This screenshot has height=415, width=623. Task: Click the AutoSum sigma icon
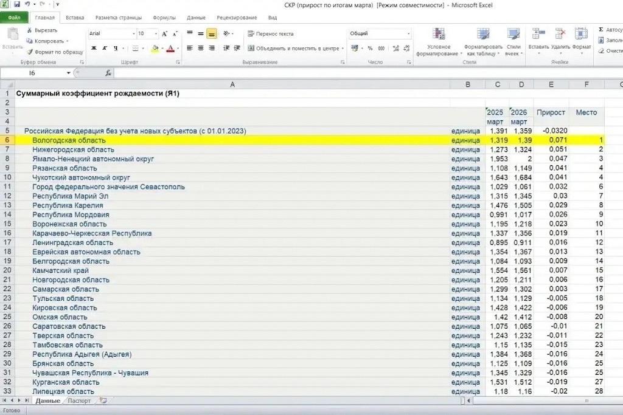[x=600, y=30]
